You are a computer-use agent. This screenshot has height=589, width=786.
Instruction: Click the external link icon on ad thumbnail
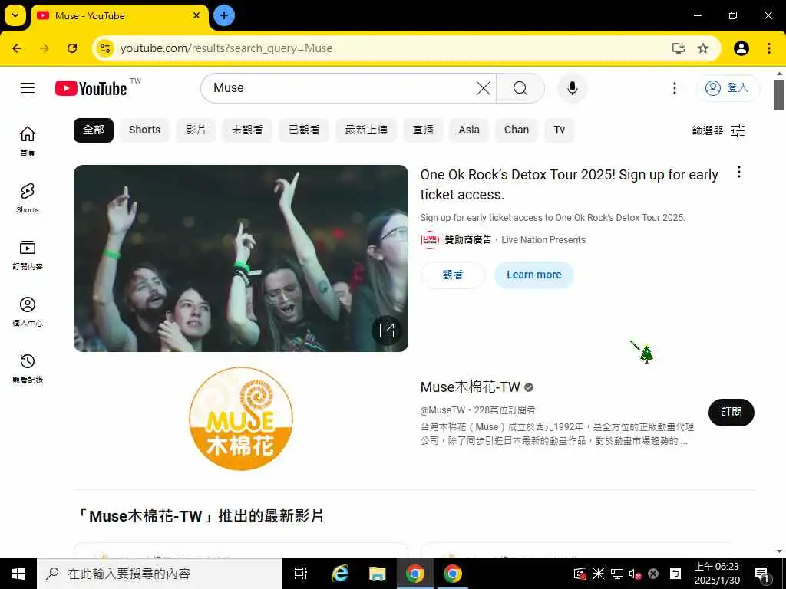(387, 330)
